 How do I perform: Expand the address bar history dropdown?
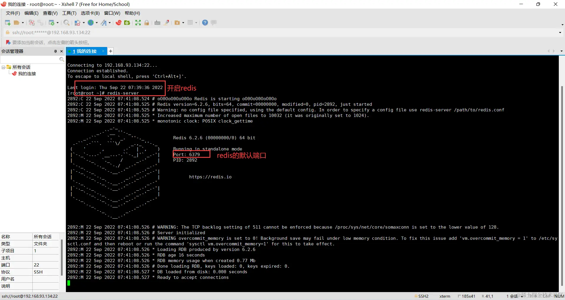tap(560, 33)
